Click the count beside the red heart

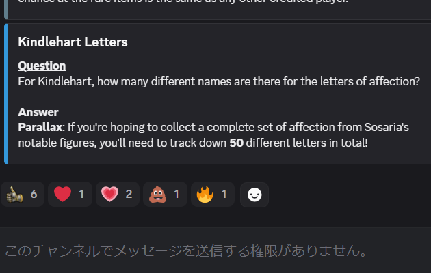click(x=81, y=195)
